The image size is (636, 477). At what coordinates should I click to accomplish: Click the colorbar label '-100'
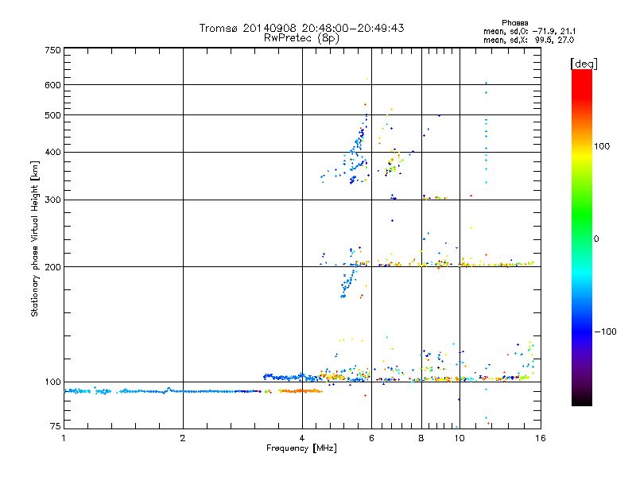[x=605, y=332]
